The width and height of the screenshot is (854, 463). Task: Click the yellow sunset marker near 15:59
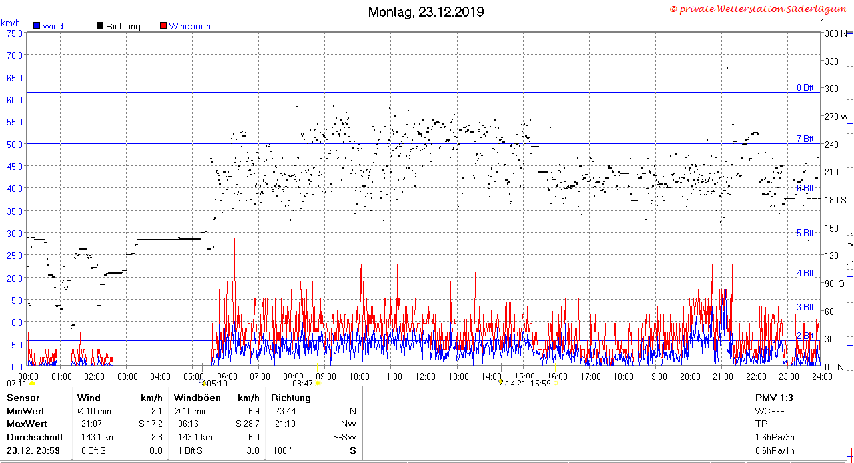coord(555,383)
